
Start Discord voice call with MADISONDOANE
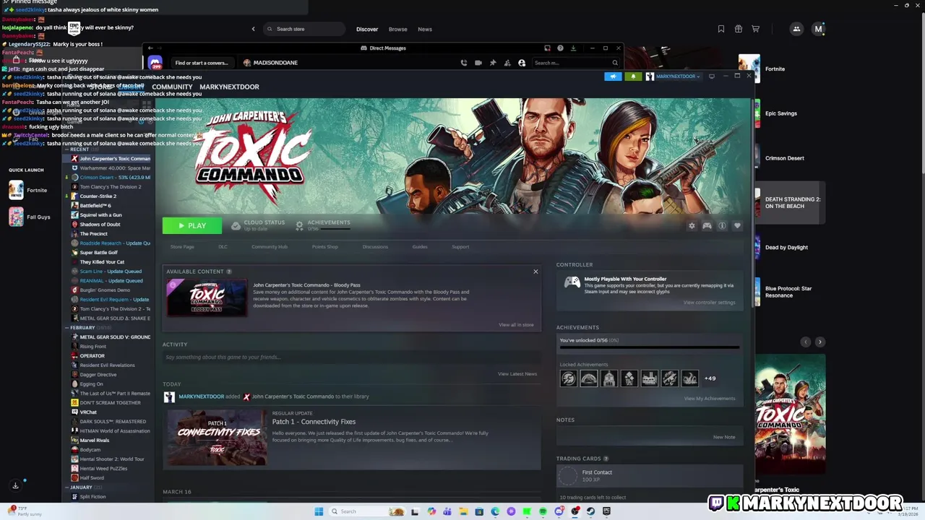click(463, 63)
